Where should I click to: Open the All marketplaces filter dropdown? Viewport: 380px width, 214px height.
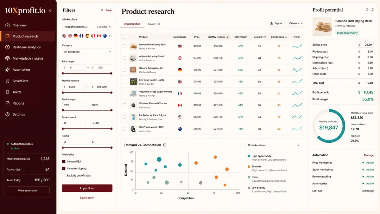pyautogui.click(x=87, y=27)
